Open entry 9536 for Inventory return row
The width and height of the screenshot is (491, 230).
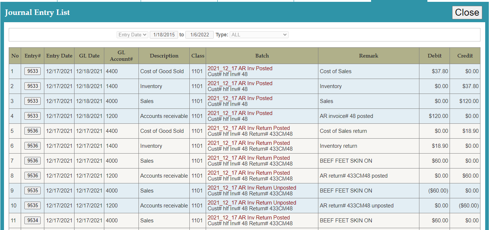[x=33, y=146]
